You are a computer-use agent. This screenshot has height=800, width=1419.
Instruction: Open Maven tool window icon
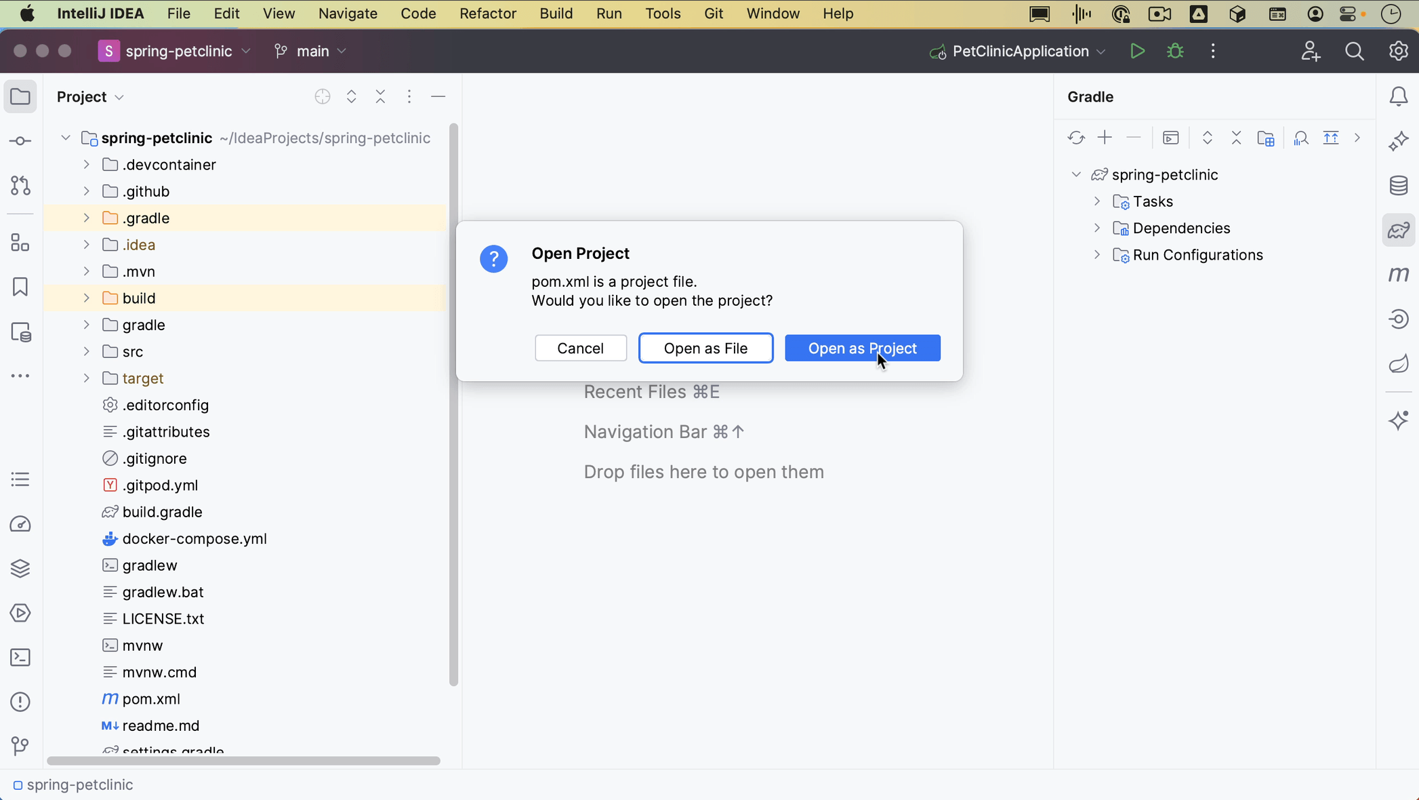click(x=1398, y=275)
